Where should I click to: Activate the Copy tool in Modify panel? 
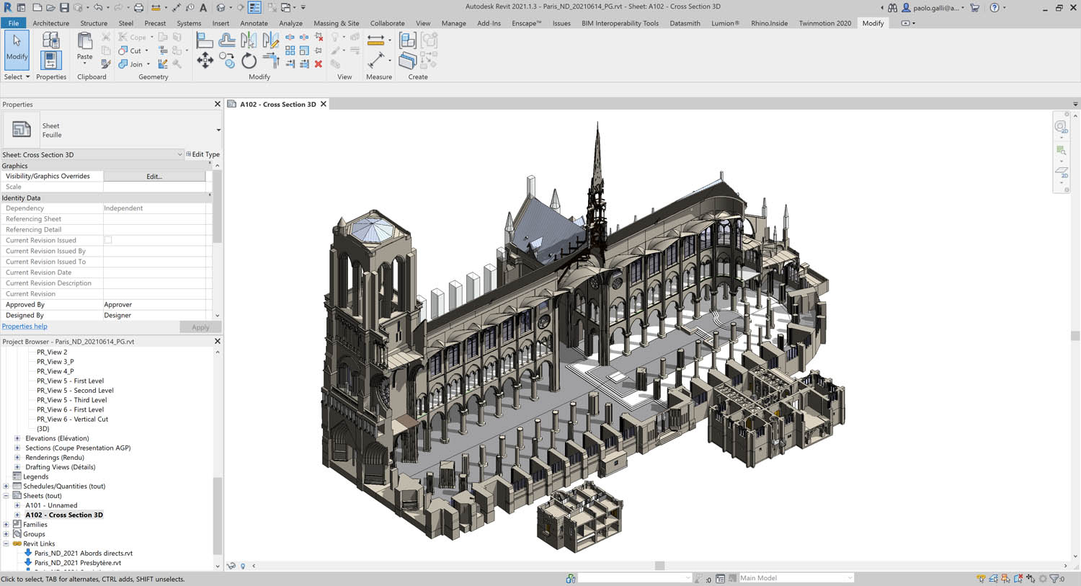click(x=227, y=61)
